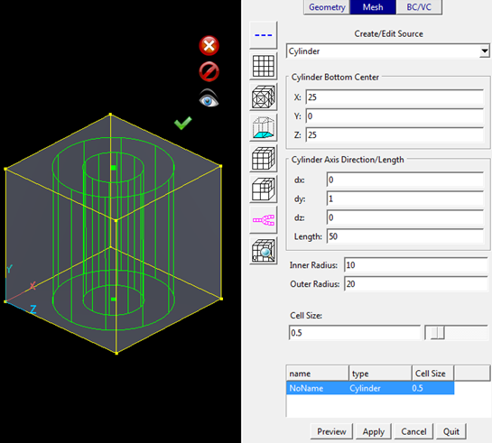This screenshot has height=443, width=492.
Task: Switch to the Geometry tab
Action: [x=327, y=7]
